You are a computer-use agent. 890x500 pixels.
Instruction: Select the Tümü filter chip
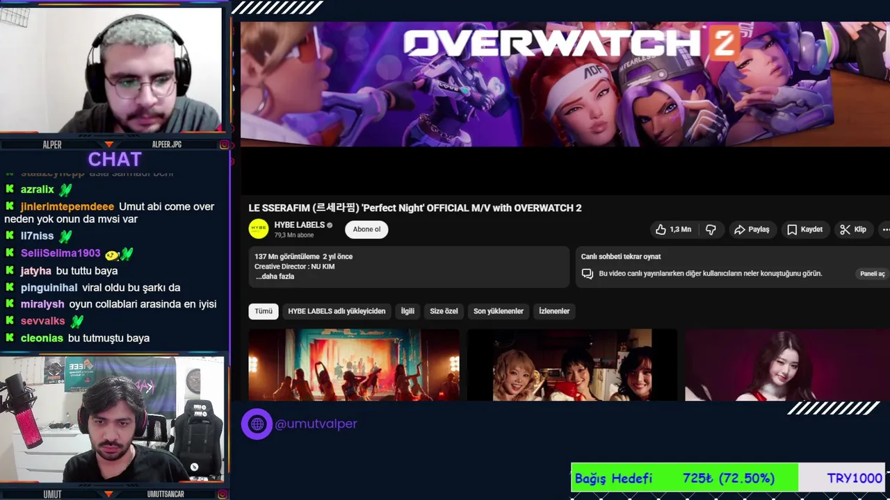coord(264,311)
